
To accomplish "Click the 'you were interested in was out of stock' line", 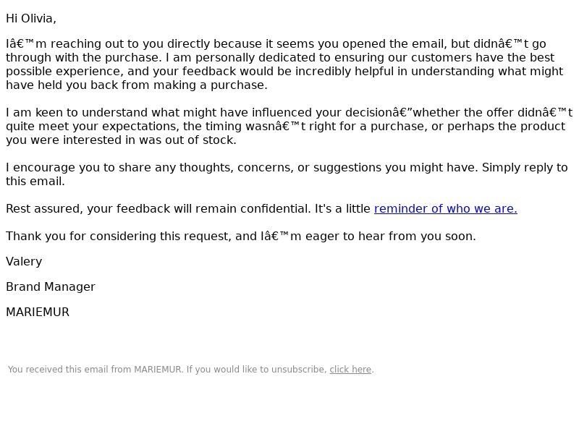I will tap(121, 140).
